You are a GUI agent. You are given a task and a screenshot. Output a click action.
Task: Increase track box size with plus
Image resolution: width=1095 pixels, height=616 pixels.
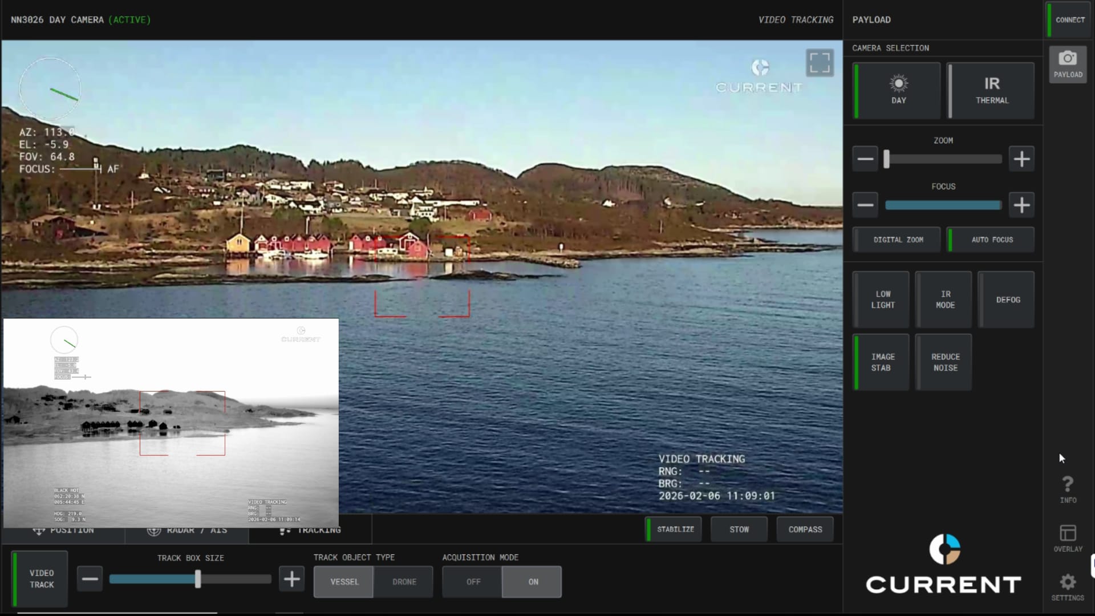point(291,579)
